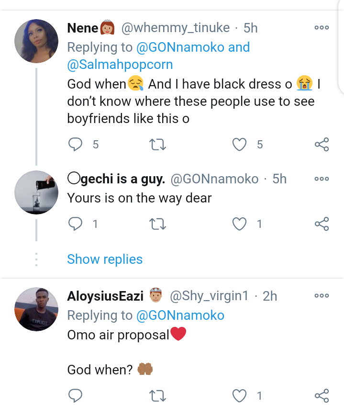Image resolution: width=344 pixels, height=405 pixels.
Task: Open AloysiusEazi's profile avatar
Action: pyautogui.click(x=36, y=309)
